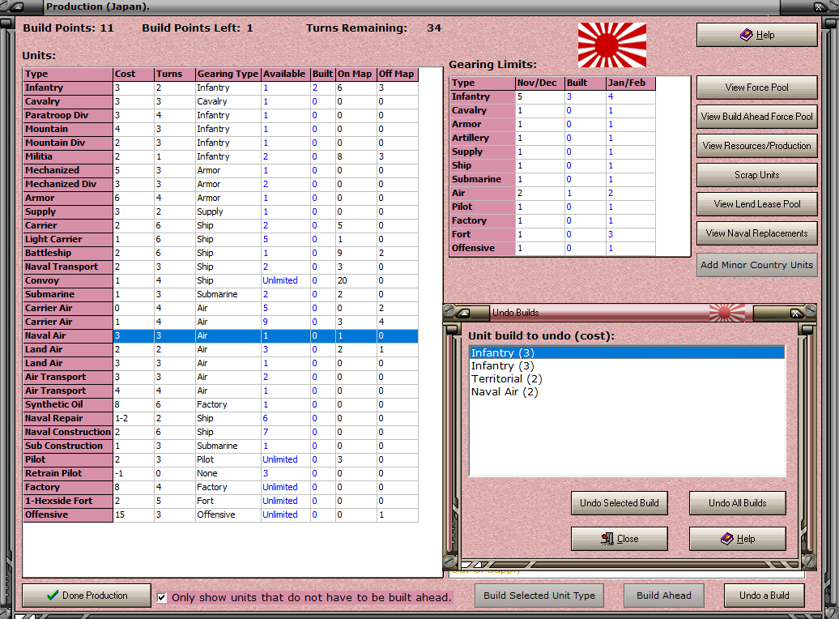Click Undo Selected Build
Image resolution: width=839 pixels, height=619 pixels.
coord(620,503)
